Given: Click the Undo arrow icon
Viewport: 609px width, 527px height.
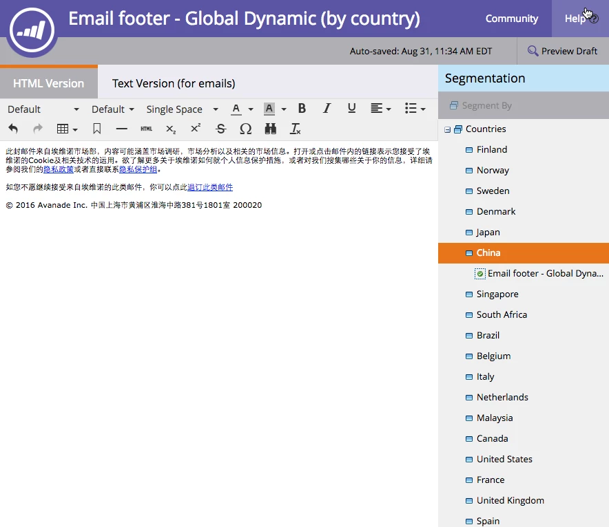Looking at the screenshot, I should coord(13,129).
